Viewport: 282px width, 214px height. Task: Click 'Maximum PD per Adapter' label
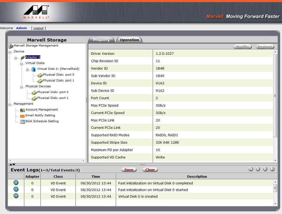point(112,150)
